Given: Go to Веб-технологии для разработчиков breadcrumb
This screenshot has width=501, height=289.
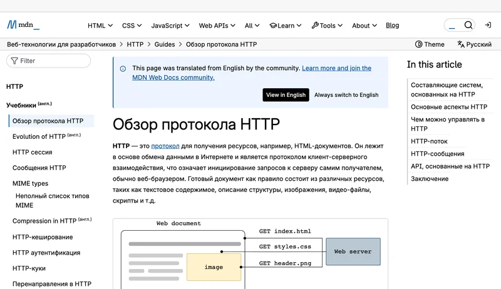Looking at the screenshot, I should tap(61, 44).
